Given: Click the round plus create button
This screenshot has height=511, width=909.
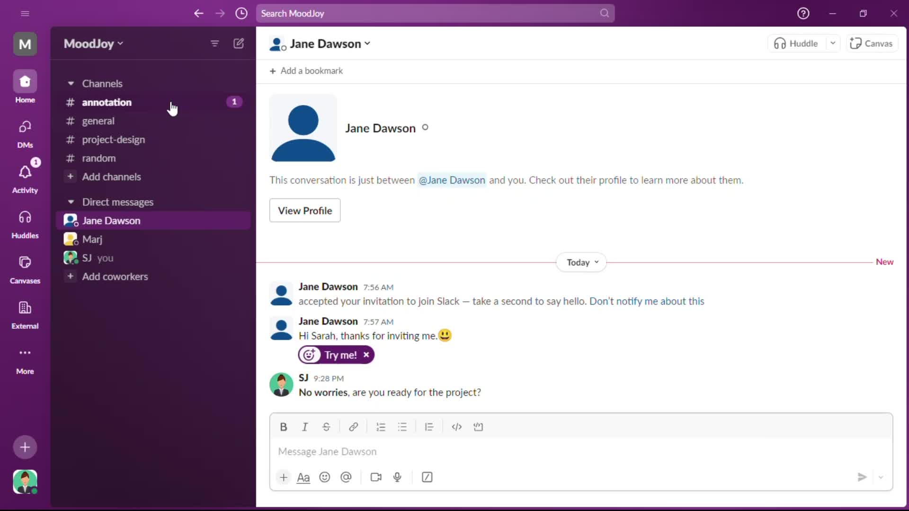Looking at the screenshot, I should coord(25,447).
